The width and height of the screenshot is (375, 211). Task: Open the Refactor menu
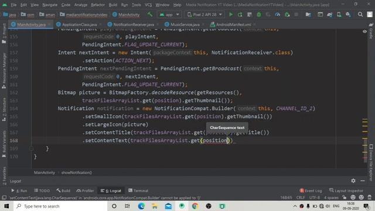coord(98,5)
